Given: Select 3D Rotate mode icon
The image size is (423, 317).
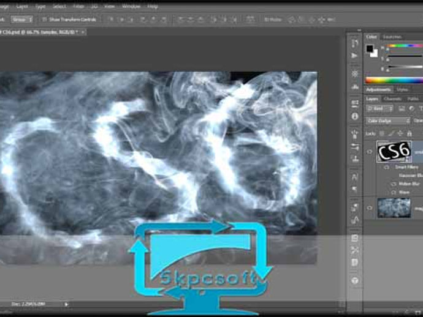Looking at the screenshot, I should [x=291, y=20].
